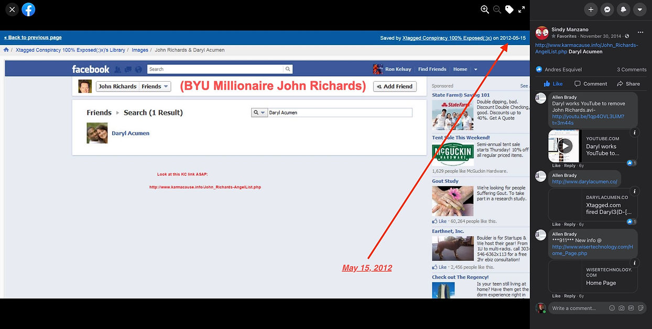Zoom in on the photo

pos(485,9)
